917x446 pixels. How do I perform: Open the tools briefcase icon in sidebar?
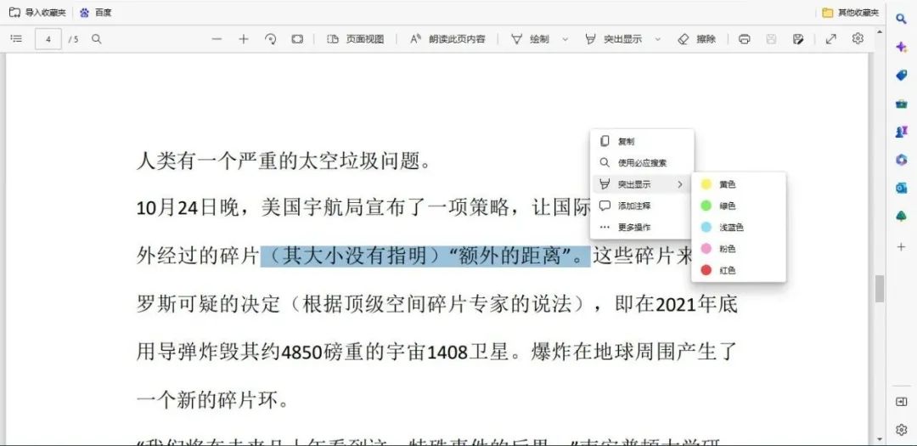point(901,104)
